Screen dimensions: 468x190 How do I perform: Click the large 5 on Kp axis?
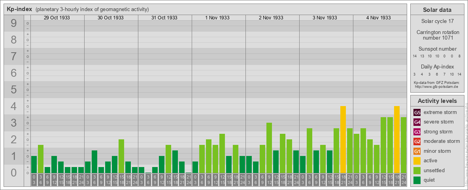pyautogui.click(x=13, y=89)
